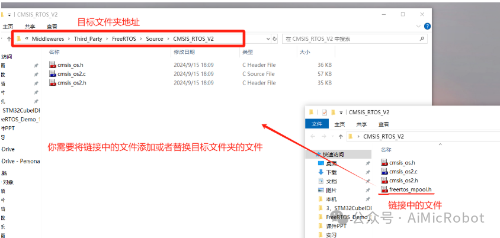The image size is (500, 238).
Task: Open recent locations dropdown in second window
Action: pyautogui.click(x=332, y=136)
